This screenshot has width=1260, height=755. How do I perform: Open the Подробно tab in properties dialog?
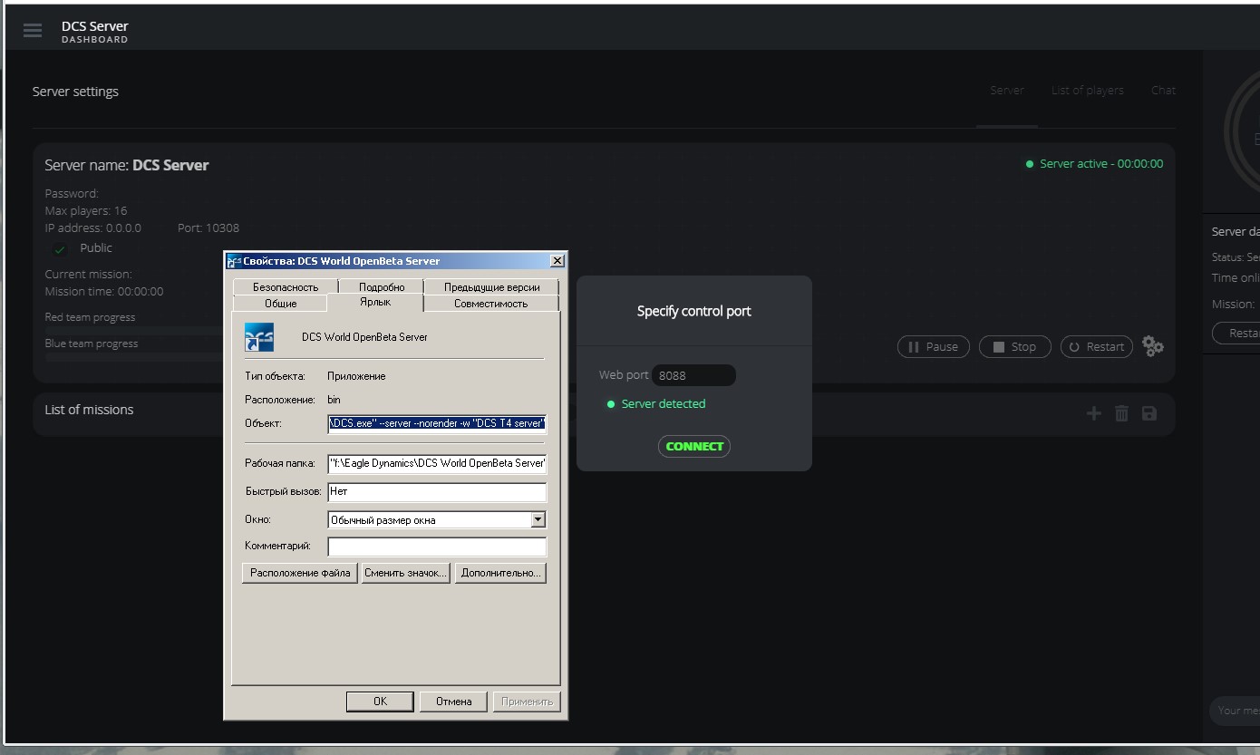382,286
